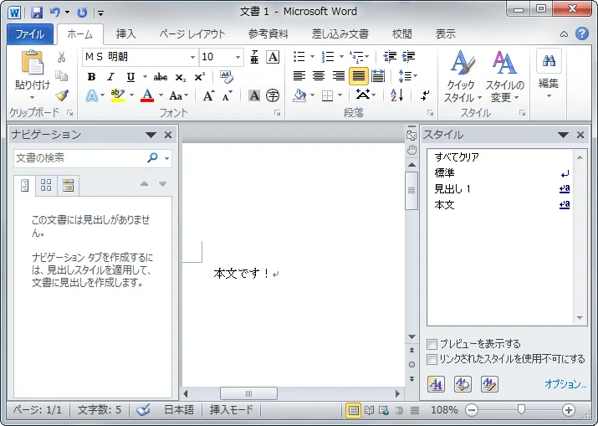598x426 pixels.
Task: Expand the font name dropdown
Action: 192,57
